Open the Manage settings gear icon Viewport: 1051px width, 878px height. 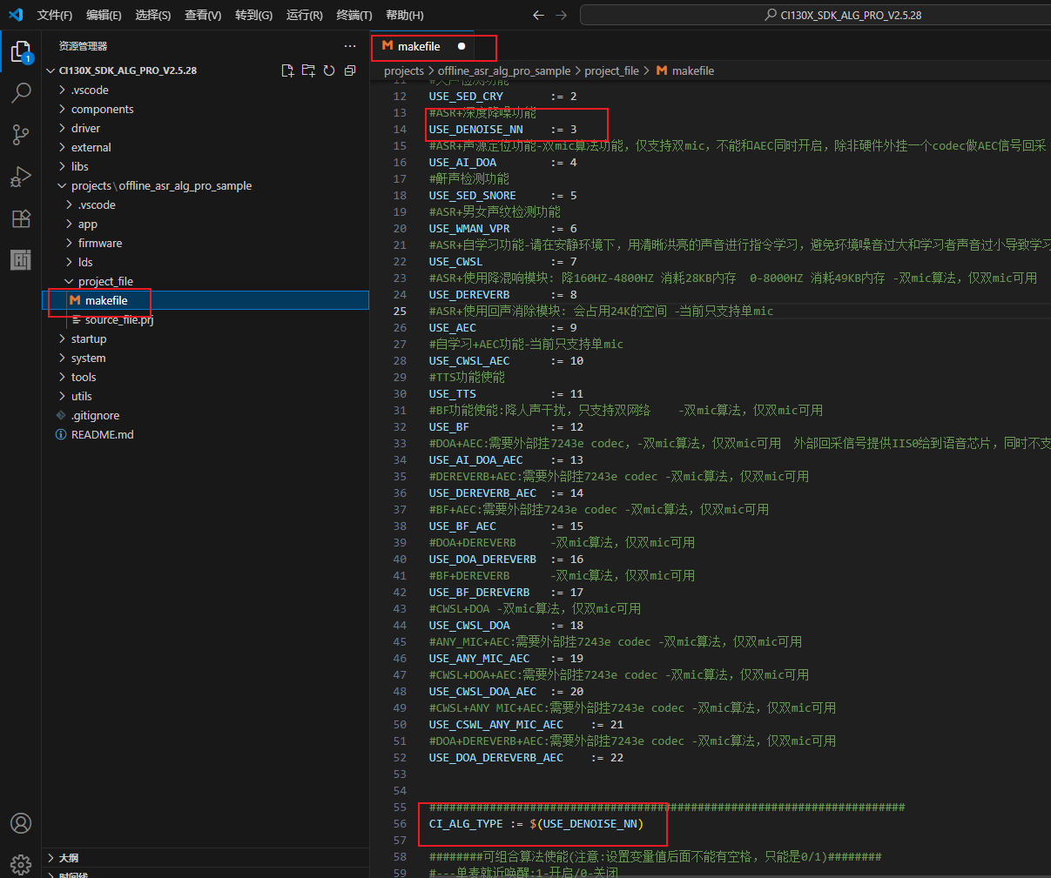coord(21,863)
